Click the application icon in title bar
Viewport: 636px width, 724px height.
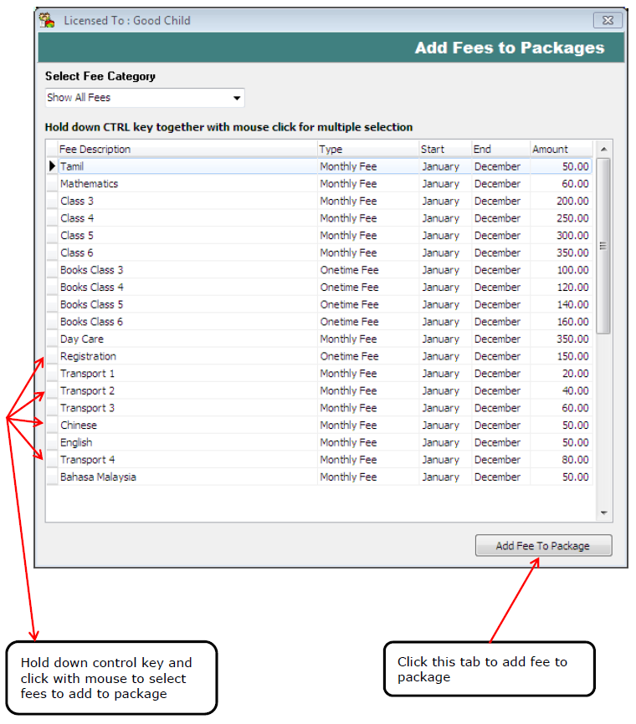coord(48,20)
